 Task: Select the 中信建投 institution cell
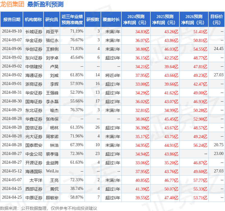pos(34,67)
